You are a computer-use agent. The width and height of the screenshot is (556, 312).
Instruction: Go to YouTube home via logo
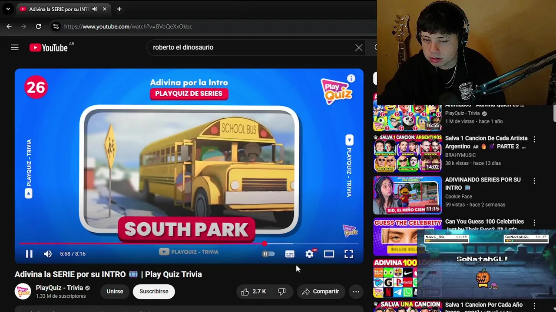tap(48, 48)
